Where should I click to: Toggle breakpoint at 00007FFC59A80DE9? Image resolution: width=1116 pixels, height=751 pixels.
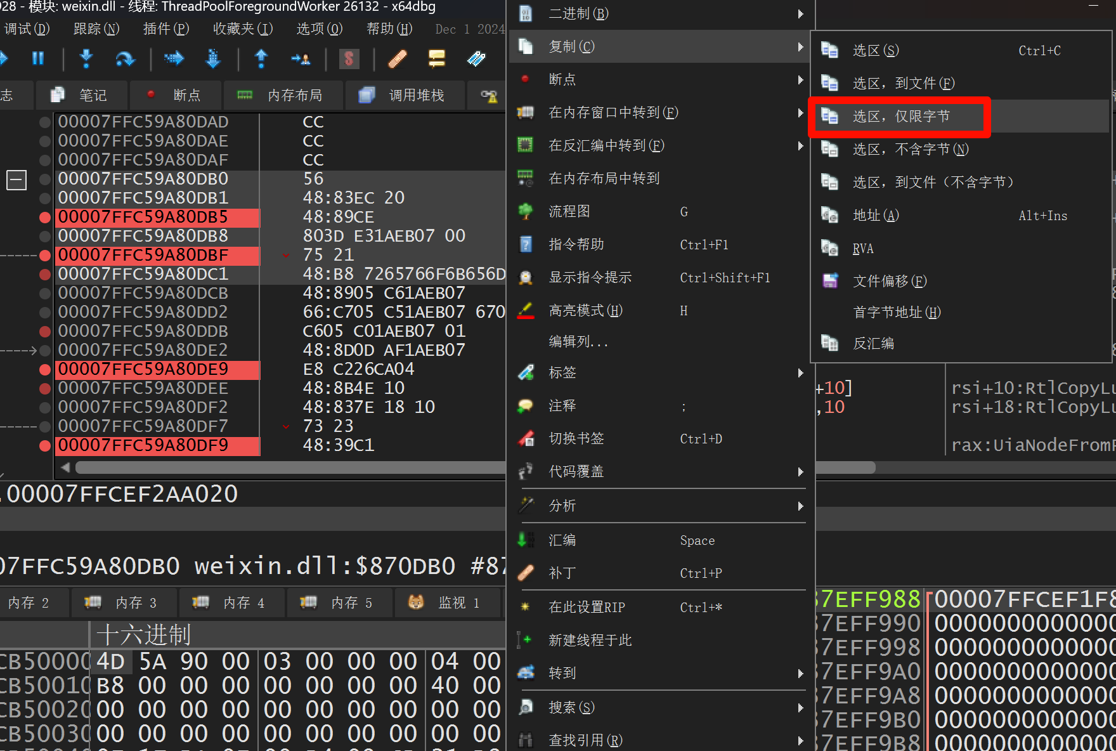tap(44, 369)
